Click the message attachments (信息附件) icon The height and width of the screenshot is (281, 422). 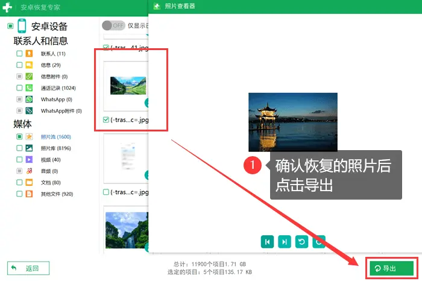pos(29,77)
